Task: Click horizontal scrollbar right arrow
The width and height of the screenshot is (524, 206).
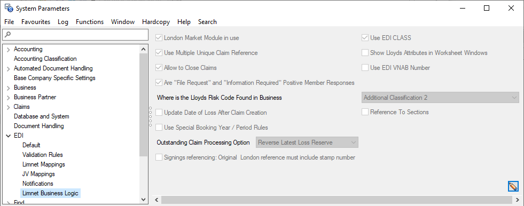Action: point(517,200)
